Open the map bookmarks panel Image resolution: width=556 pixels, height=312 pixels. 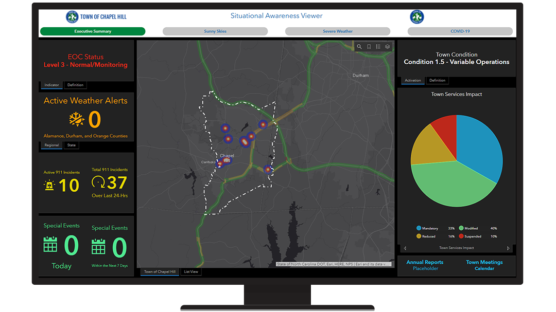(369, 47)
